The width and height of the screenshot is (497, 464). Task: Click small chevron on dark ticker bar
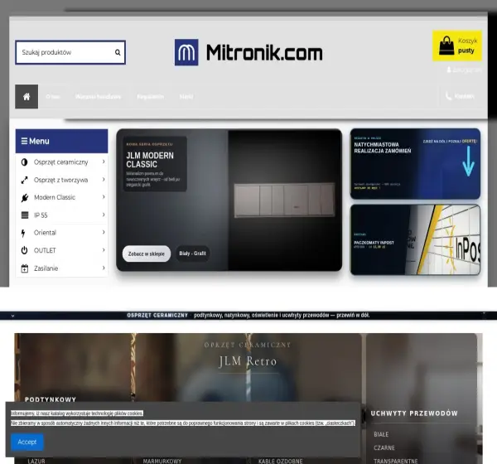(12, 316)
